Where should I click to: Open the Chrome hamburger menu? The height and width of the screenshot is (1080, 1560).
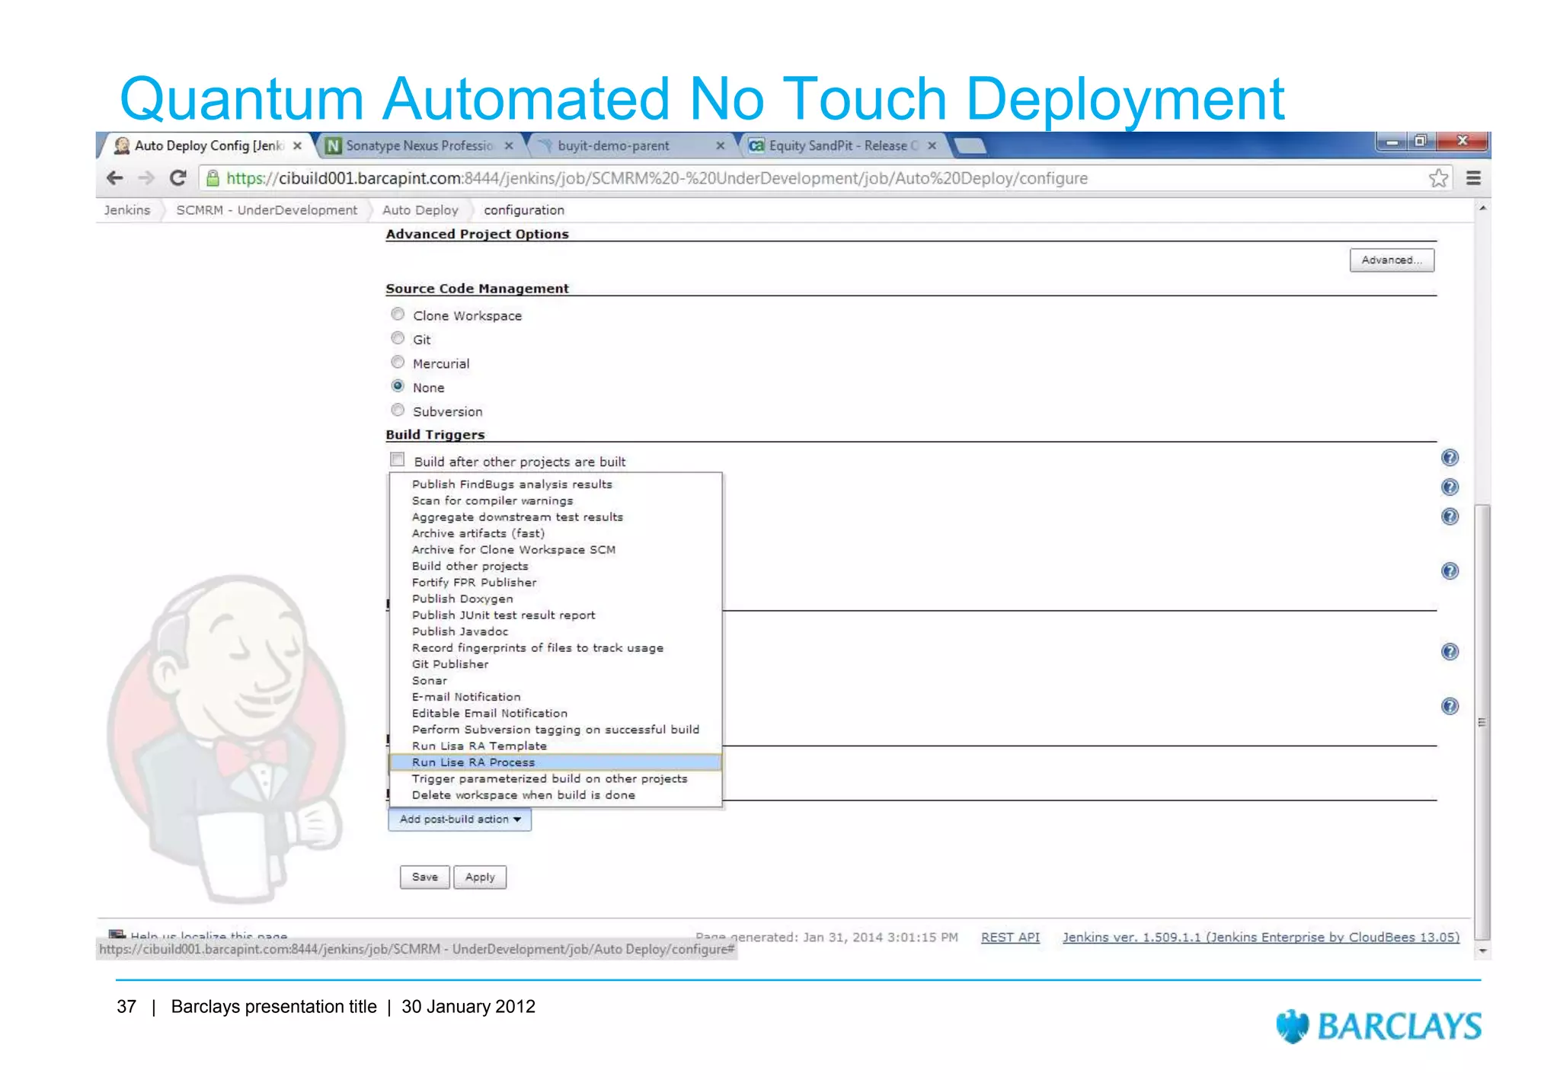click(x=1473, y=178)
